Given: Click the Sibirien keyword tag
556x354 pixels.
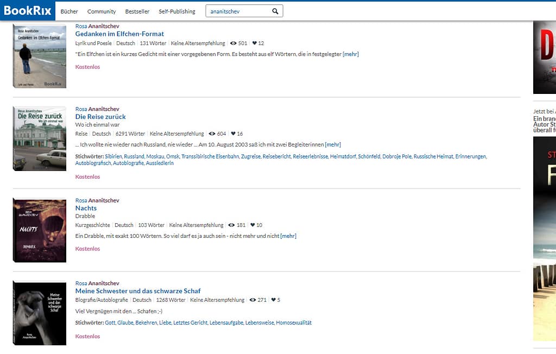Looking at the screenshot, I should coord(113,156).
